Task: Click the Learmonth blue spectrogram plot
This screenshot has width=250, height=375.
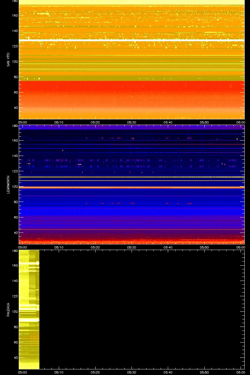Action: pyautogui.click(x=132, y=184)
